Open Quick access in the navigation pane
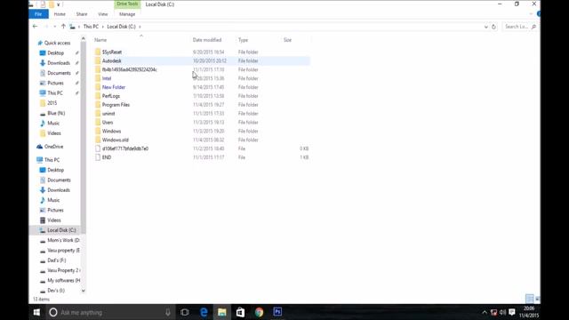 click(57, 43)
